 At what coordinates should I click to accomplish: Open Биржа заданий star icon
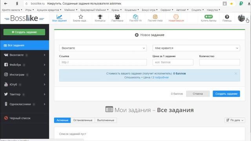point(81,17)
